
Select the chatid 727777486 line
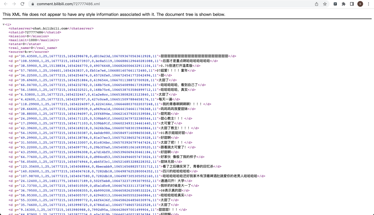[x=35, y=32]
